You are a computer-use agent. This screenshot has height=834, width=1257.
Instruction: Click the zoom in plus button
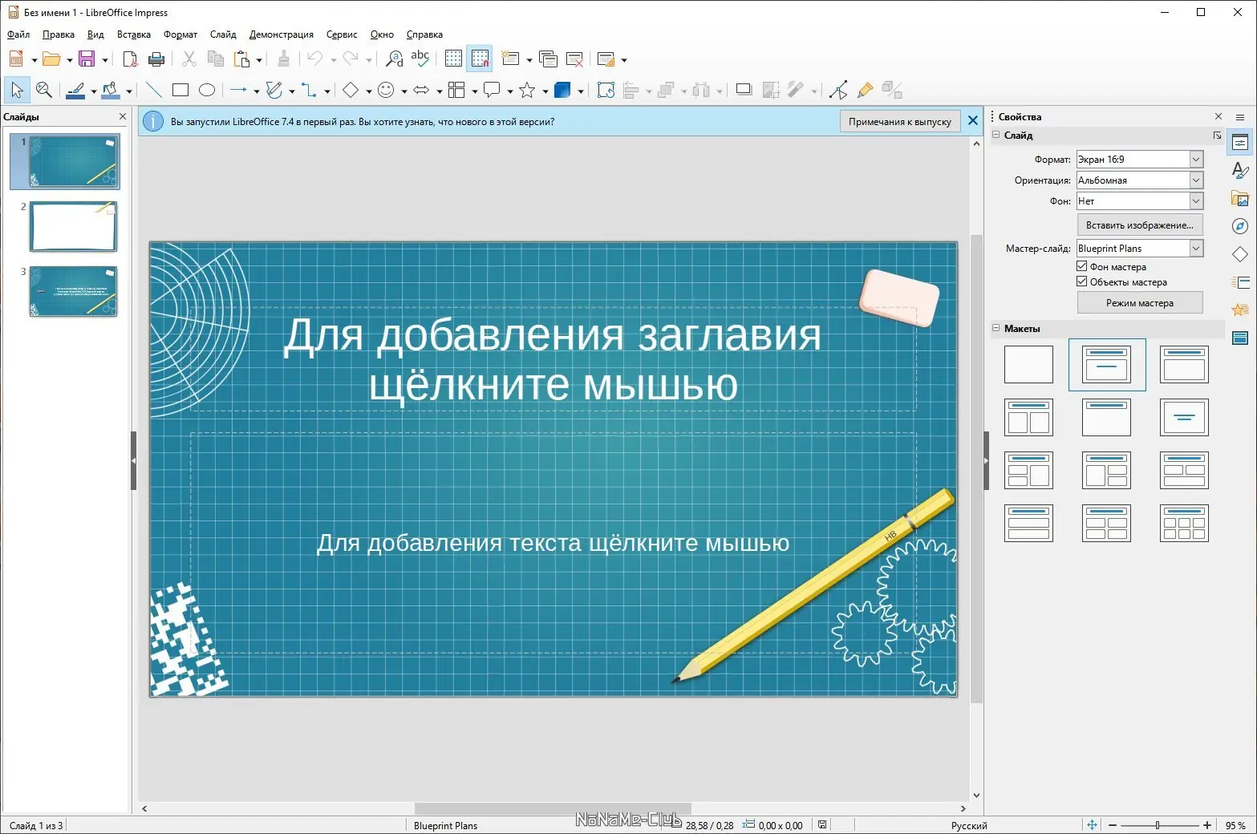click(x=1207, y=824)
